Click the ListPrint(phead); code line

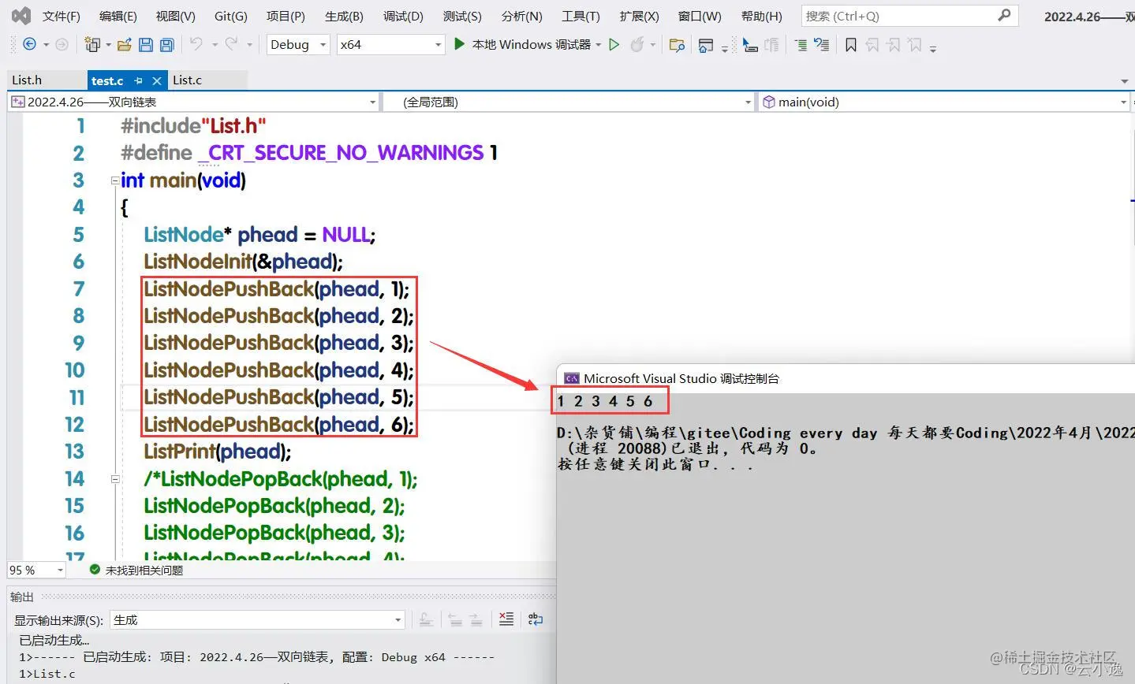click(x=218, y=452)
